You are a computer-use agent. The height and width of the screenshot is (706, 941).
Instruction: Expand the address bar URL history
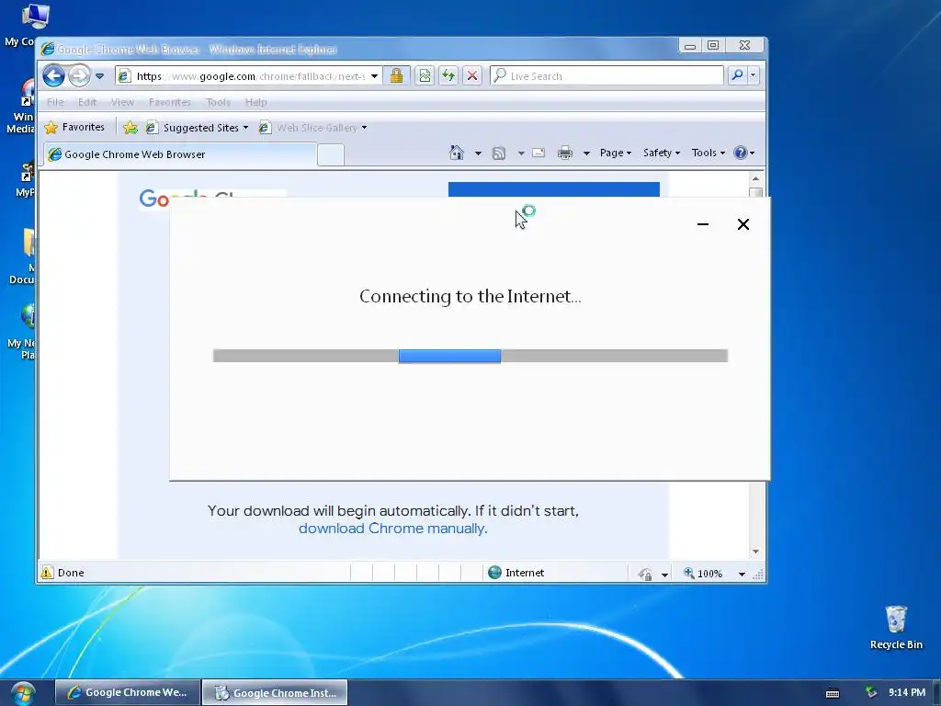click(375, 76)
